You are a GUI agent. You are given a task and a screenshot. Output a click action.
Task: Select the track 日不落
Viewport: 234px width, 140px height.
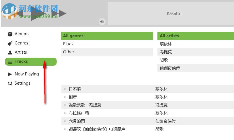147,89
